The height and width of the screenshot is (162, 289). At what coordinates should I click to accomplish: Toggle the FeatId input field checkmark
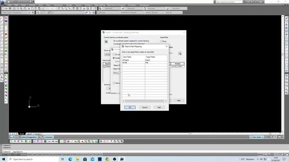[x=123, y=60]
